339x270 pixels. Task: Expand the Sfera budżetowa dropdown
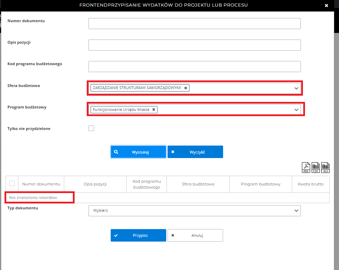coord(296,88)
